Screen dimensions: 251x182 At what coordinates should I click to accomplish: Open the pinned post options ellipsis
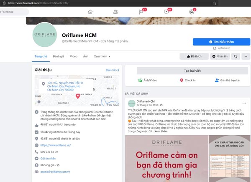(244, 103)
